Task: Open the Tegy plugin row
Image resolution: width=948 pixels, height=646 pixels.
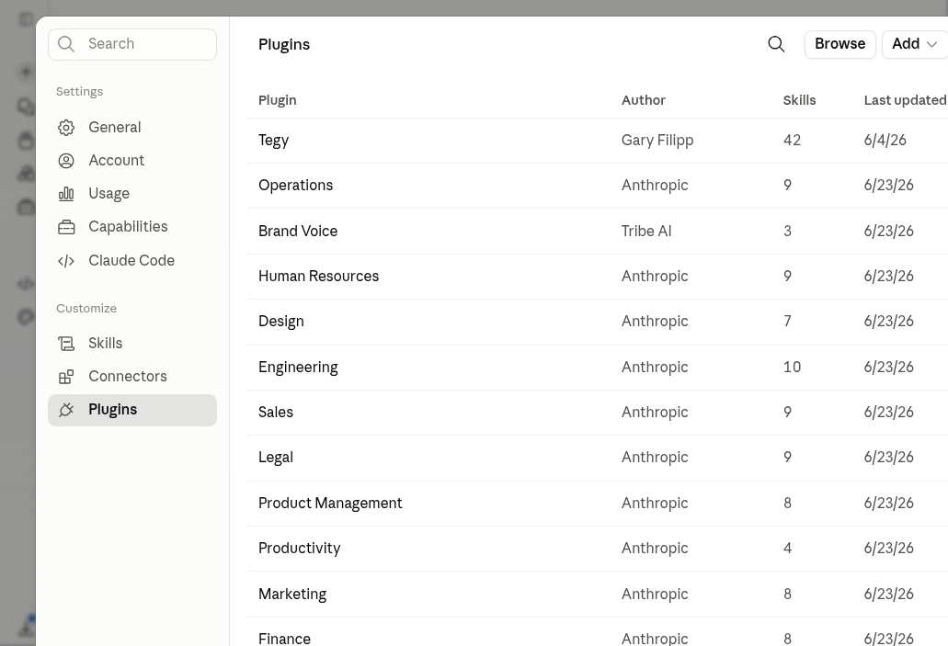Action: click(598, 141)
